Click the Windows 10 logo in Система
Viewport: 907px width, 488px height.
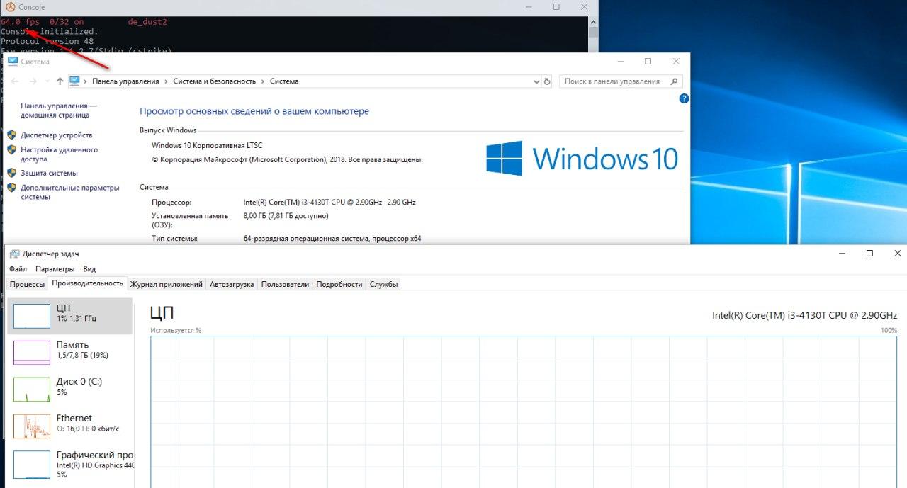pos(582,158)
